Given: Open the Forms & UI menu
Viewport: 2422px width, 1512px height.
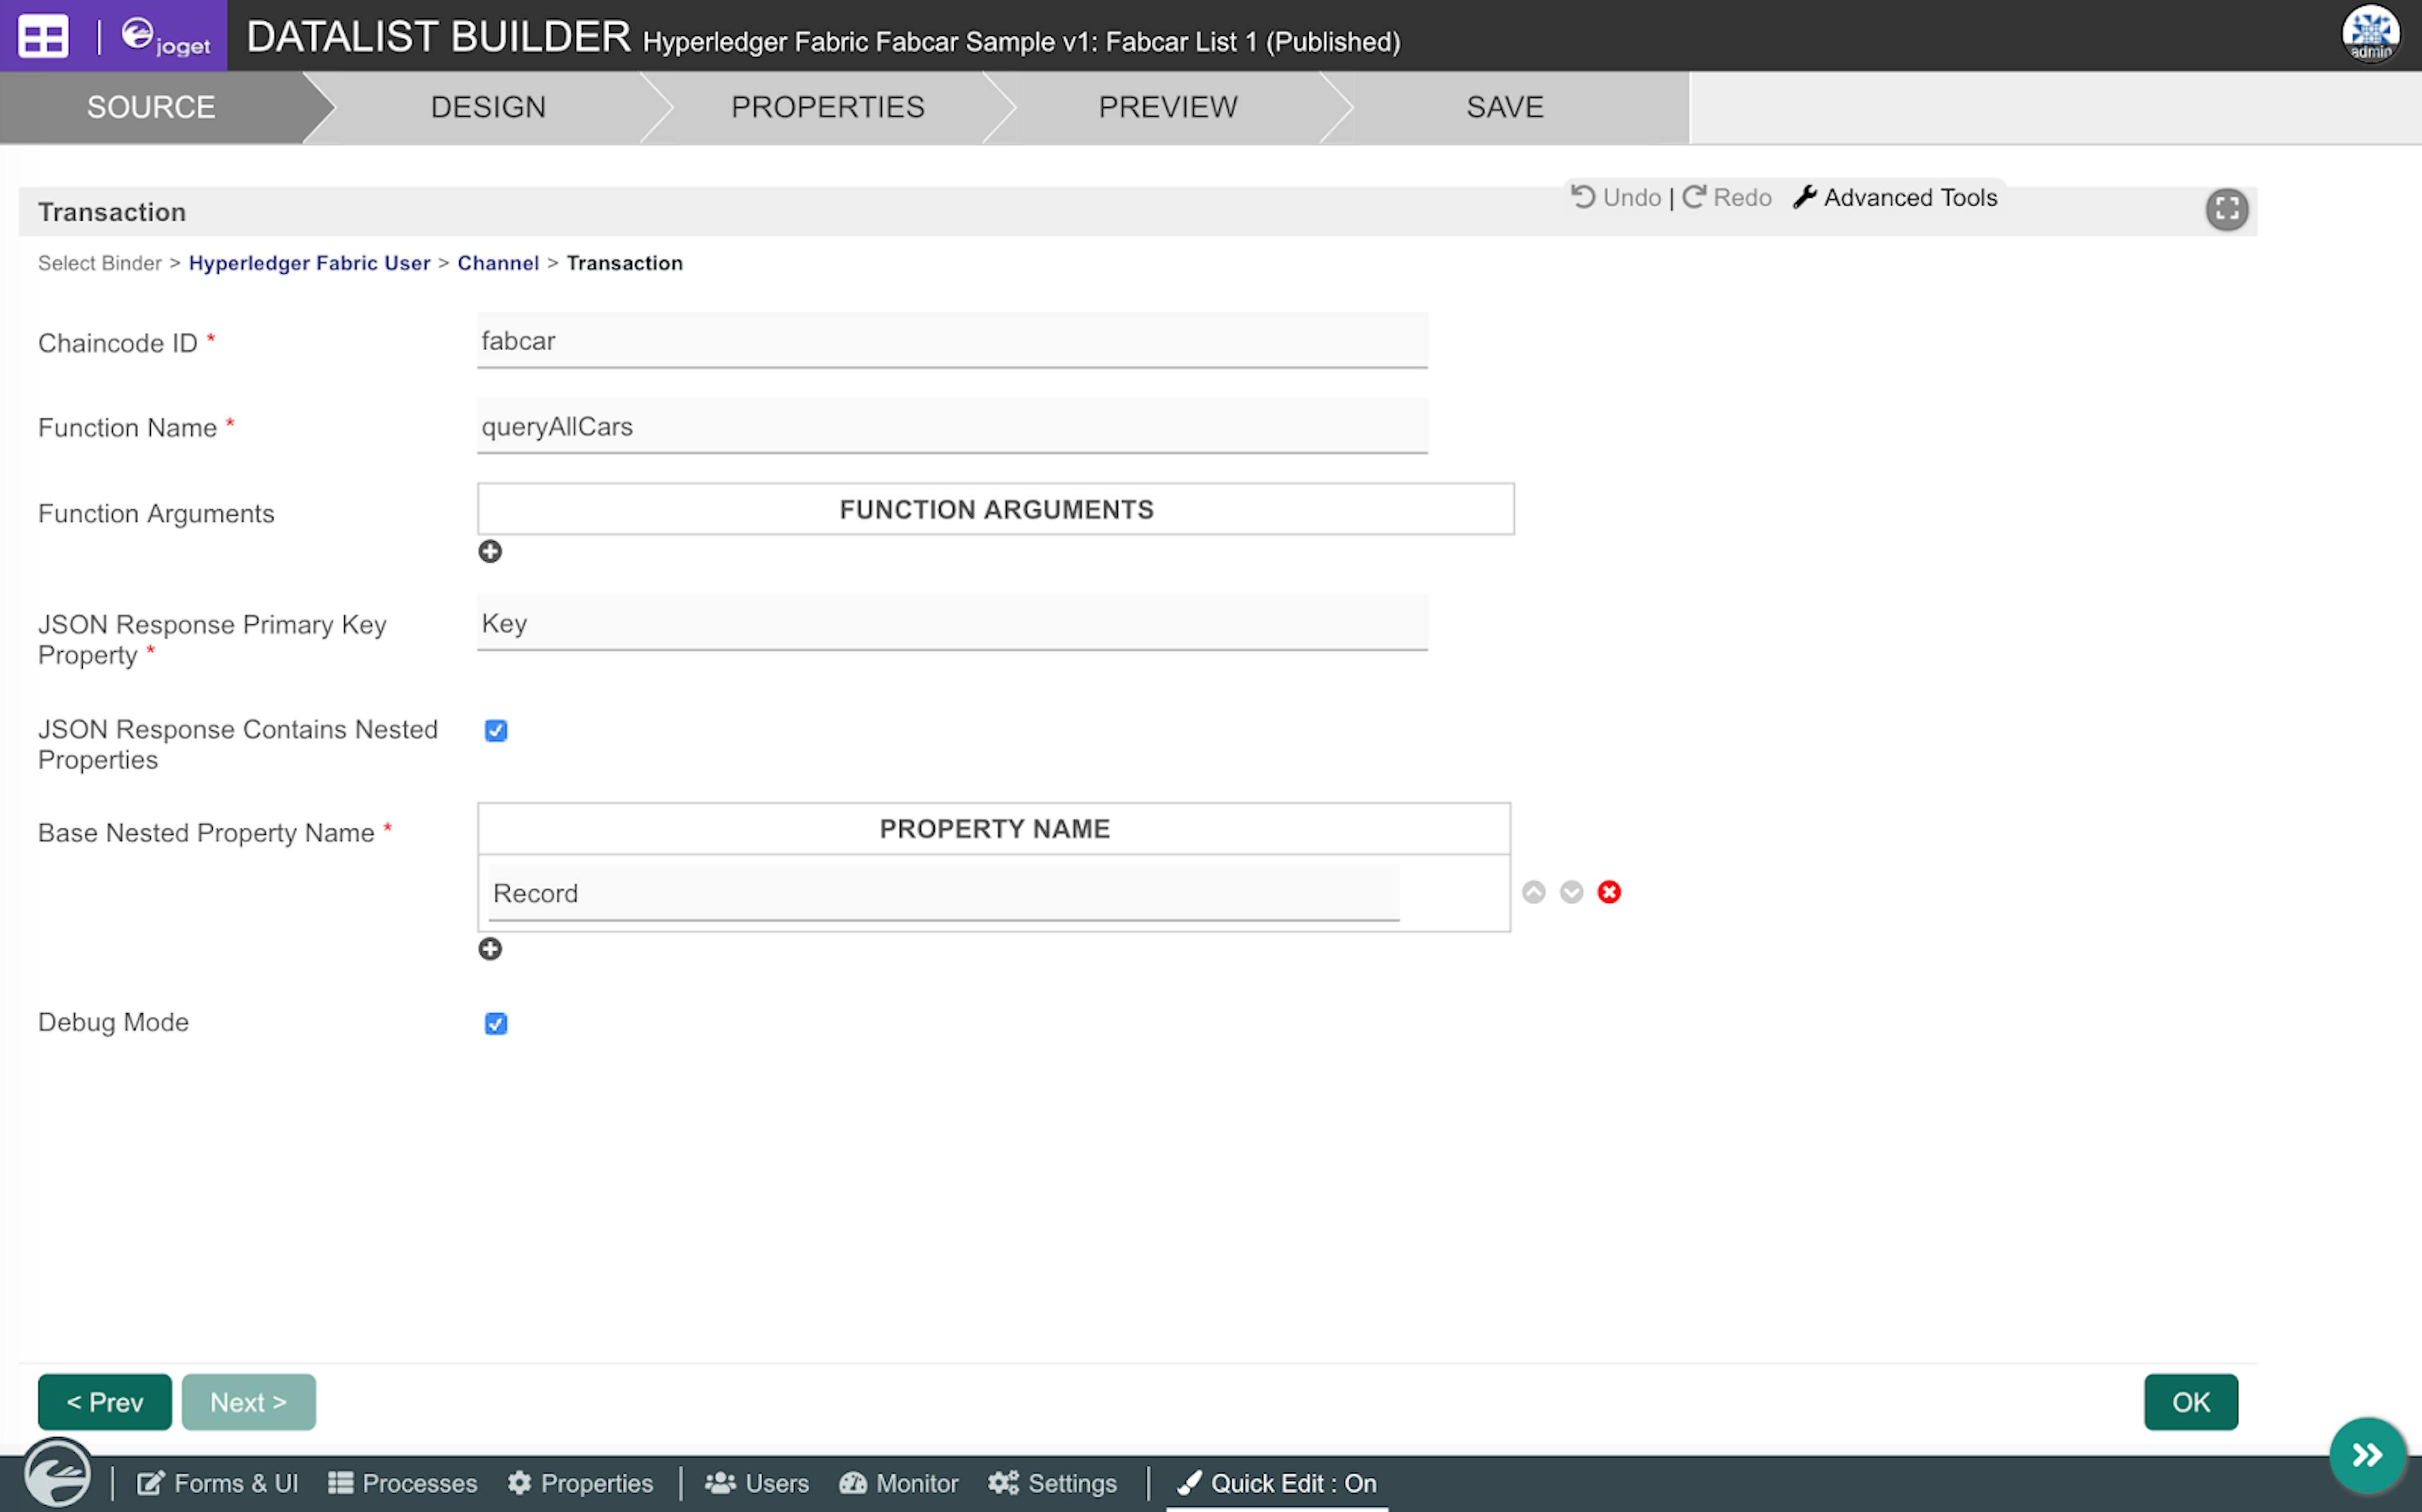Looking at the screenshot, I should point(218,1483).
